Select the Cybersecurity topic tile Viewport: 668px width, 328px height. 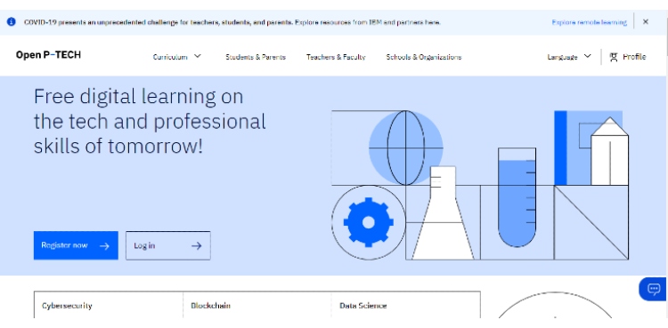pyautogui.click(x=109, y=305)
